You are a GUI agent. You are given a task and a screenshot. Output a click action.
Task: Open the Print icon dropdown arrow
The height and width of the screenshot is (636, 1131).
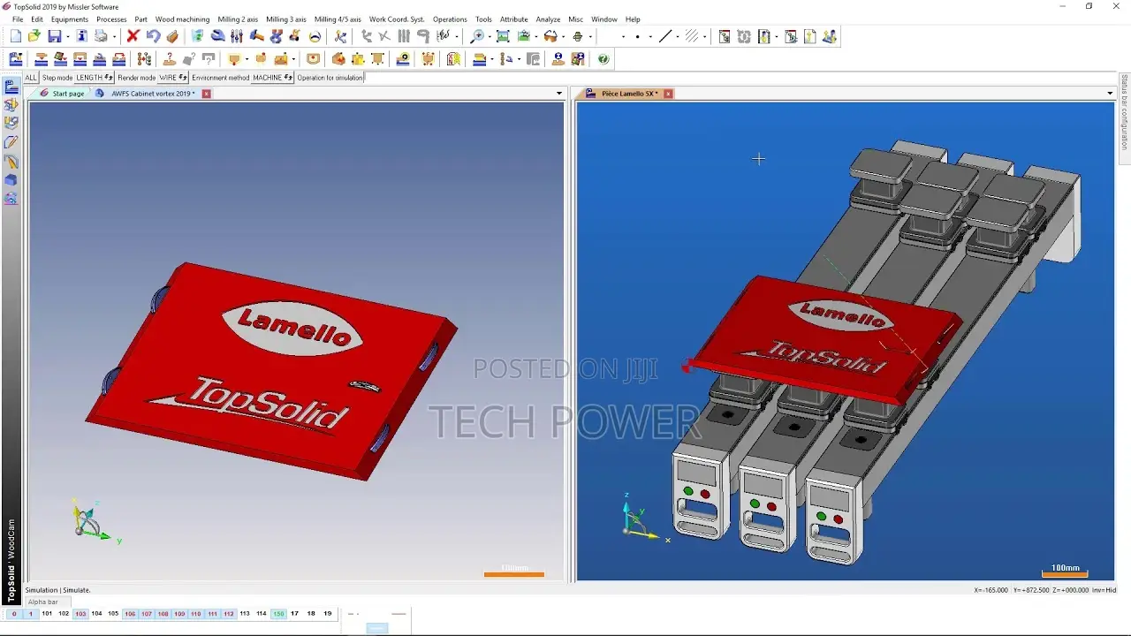(114, 37)
